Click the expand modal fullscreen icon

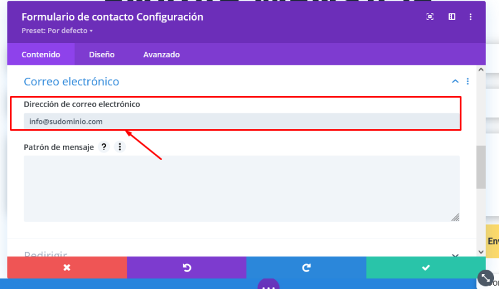(430, 17)
